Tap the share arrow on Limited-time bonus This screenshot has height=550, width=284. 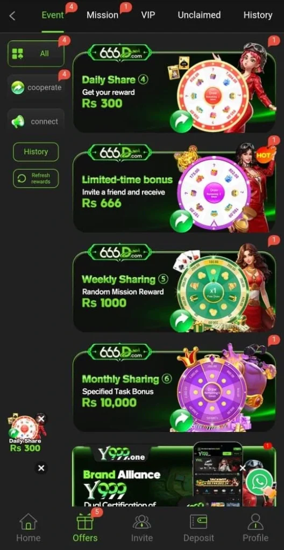[181, 221]
